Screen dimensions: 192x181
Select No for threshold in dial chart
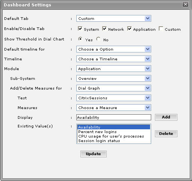(x=98, y=39)
